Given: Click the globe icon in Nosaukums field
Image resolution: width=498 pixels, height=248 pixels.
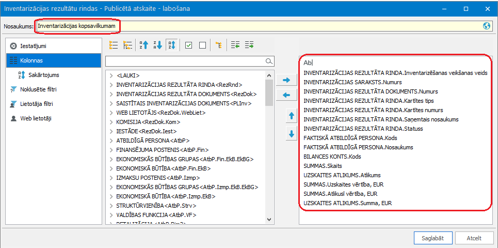Looking at the screenshot, I should (x=487, y=26).
